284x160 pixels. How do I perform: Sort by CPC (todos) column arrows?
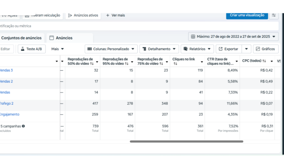(265, 61)
